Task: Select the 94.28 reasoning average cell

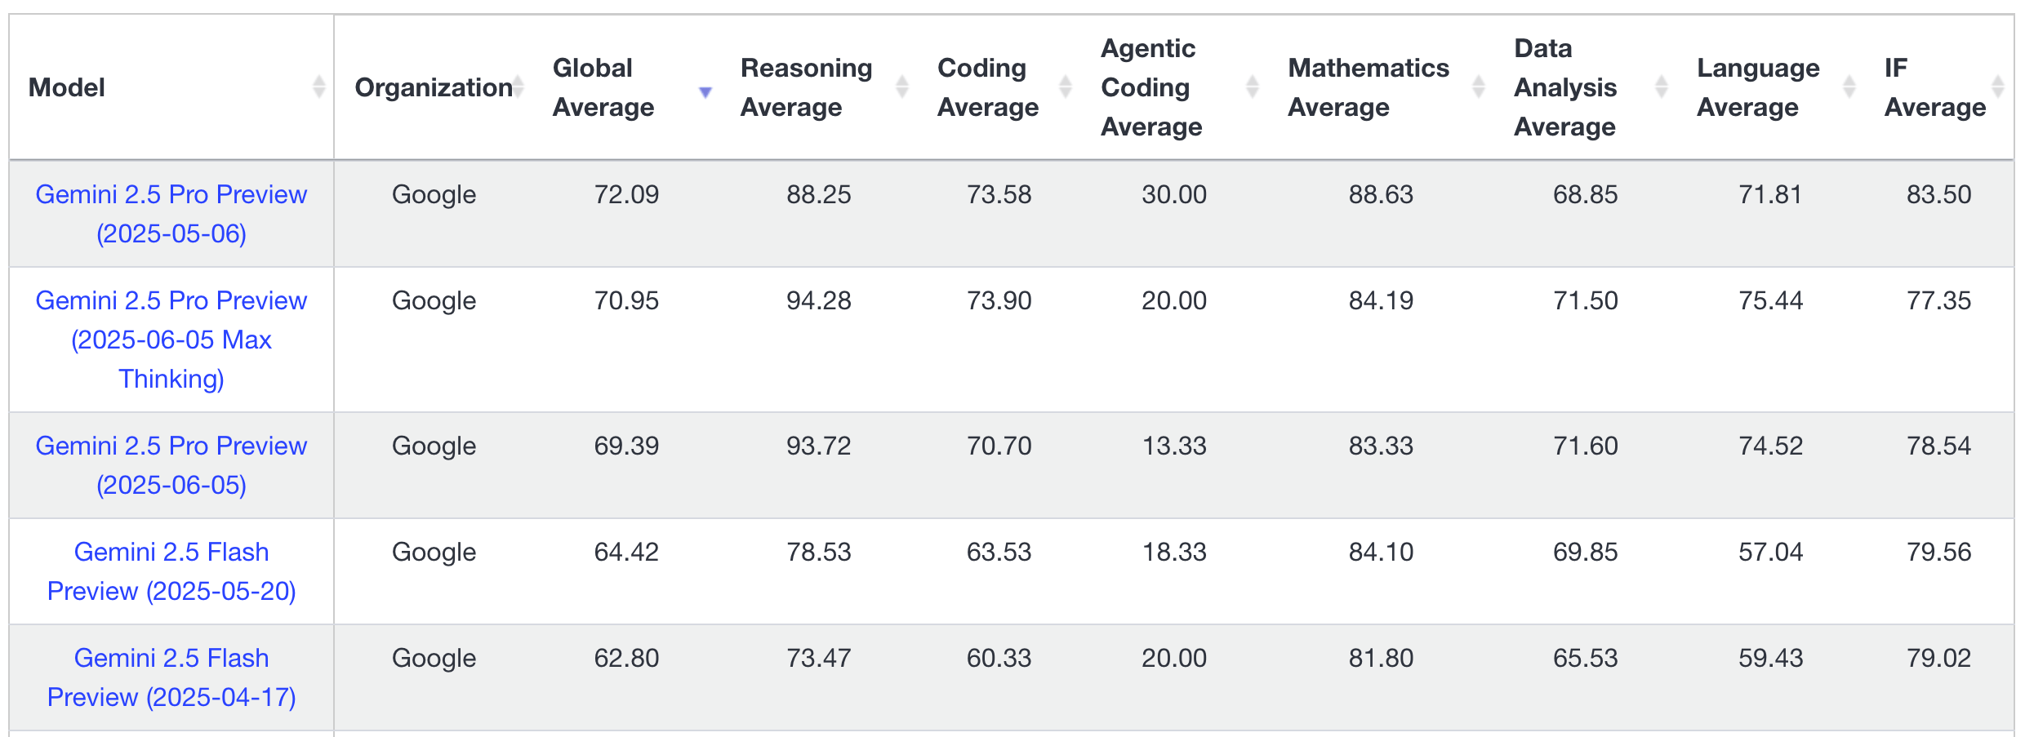Action: pos(818,300)
